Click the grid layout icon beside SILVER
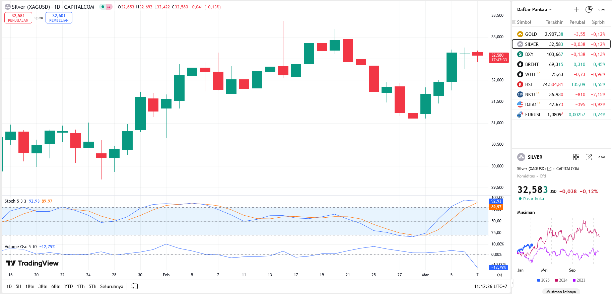The image size is (612, 294). click(x=576, y=157)
